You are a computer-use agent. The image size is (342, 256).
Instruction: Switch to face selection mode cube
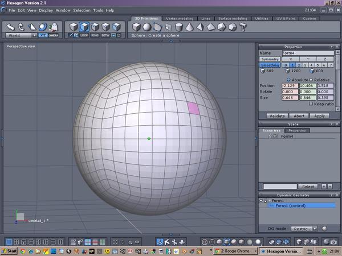tap(84, 27)
